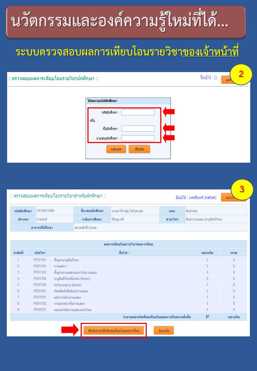Screen dimensions: 257x371
Task: Click course code PER1702
Action: tap(40, 303)
